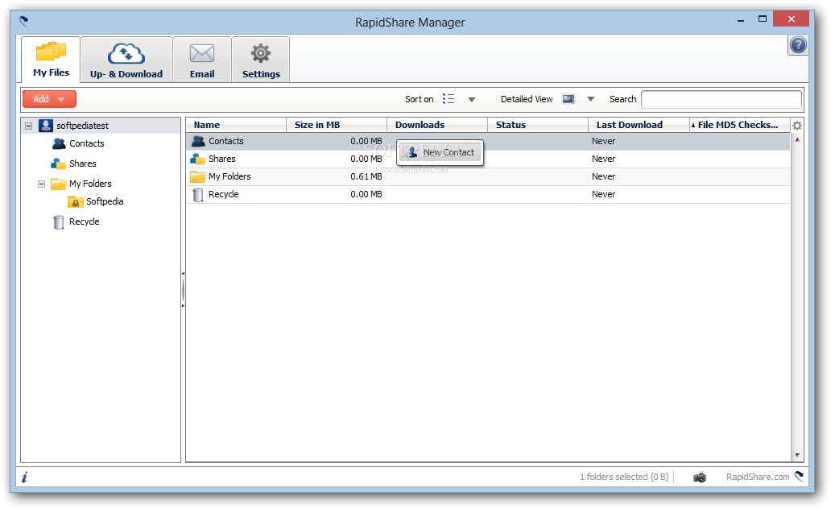Click the softpediatest user avatar icon
The width and height of the screenshot is (831, 509).
pyautogui.click(x=46, y=125)
